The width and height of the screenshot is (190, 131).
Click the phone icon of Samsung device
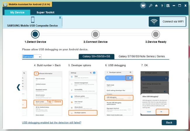(33, 20)
